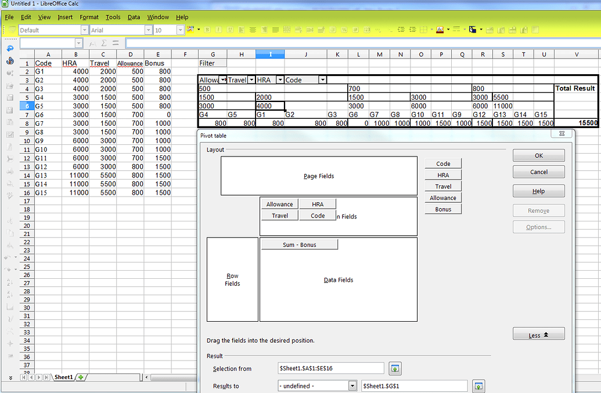
Task: Collapse options with the Less button
Action: [538, 335]
